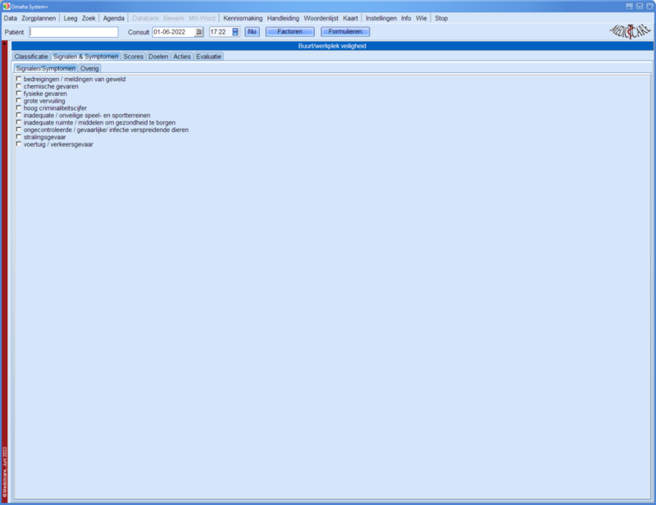The image size is (656, 505).
Task: Switch to the Scores tab
Action: coord(133,57)
